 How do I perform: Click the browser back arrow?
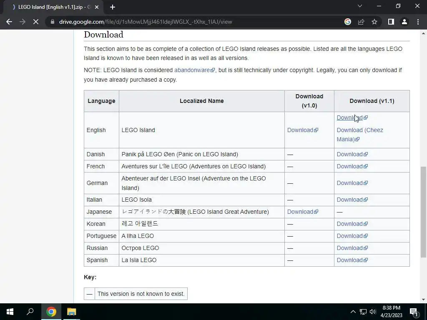[x=9, y=22]
